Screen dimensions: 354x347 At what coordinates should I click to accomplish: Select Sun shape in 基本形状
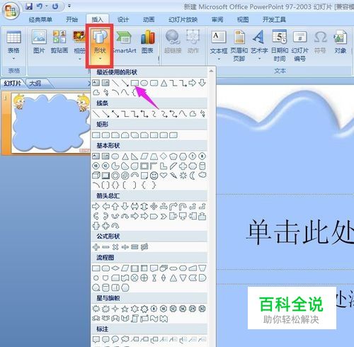(183, 176)
